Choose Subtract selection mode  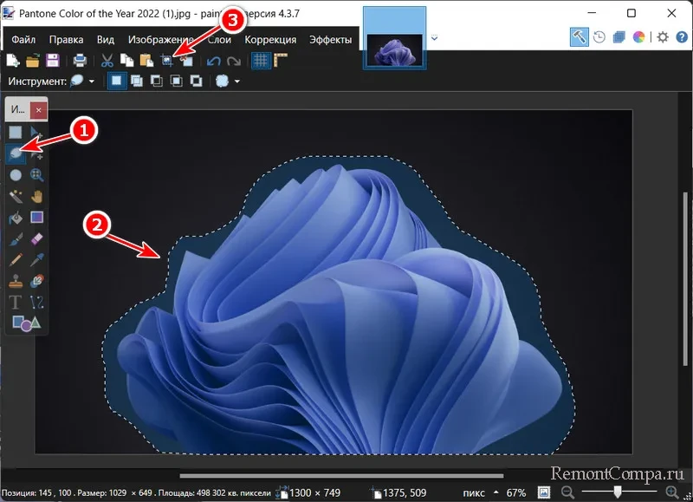157,81
